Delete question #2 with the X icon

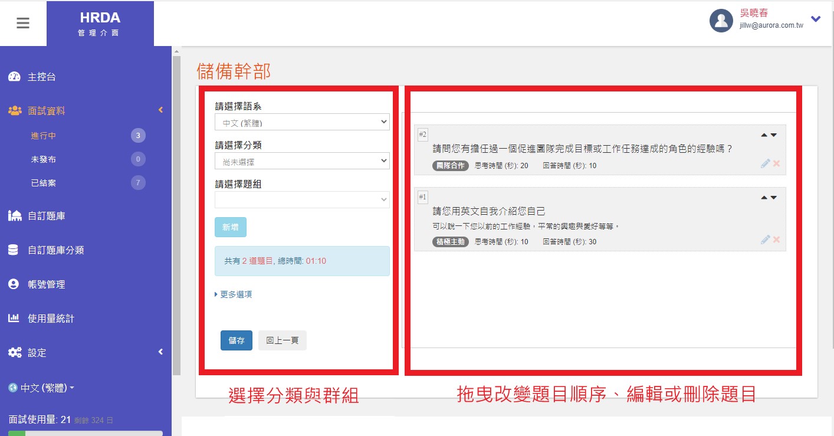pos(776,163)
